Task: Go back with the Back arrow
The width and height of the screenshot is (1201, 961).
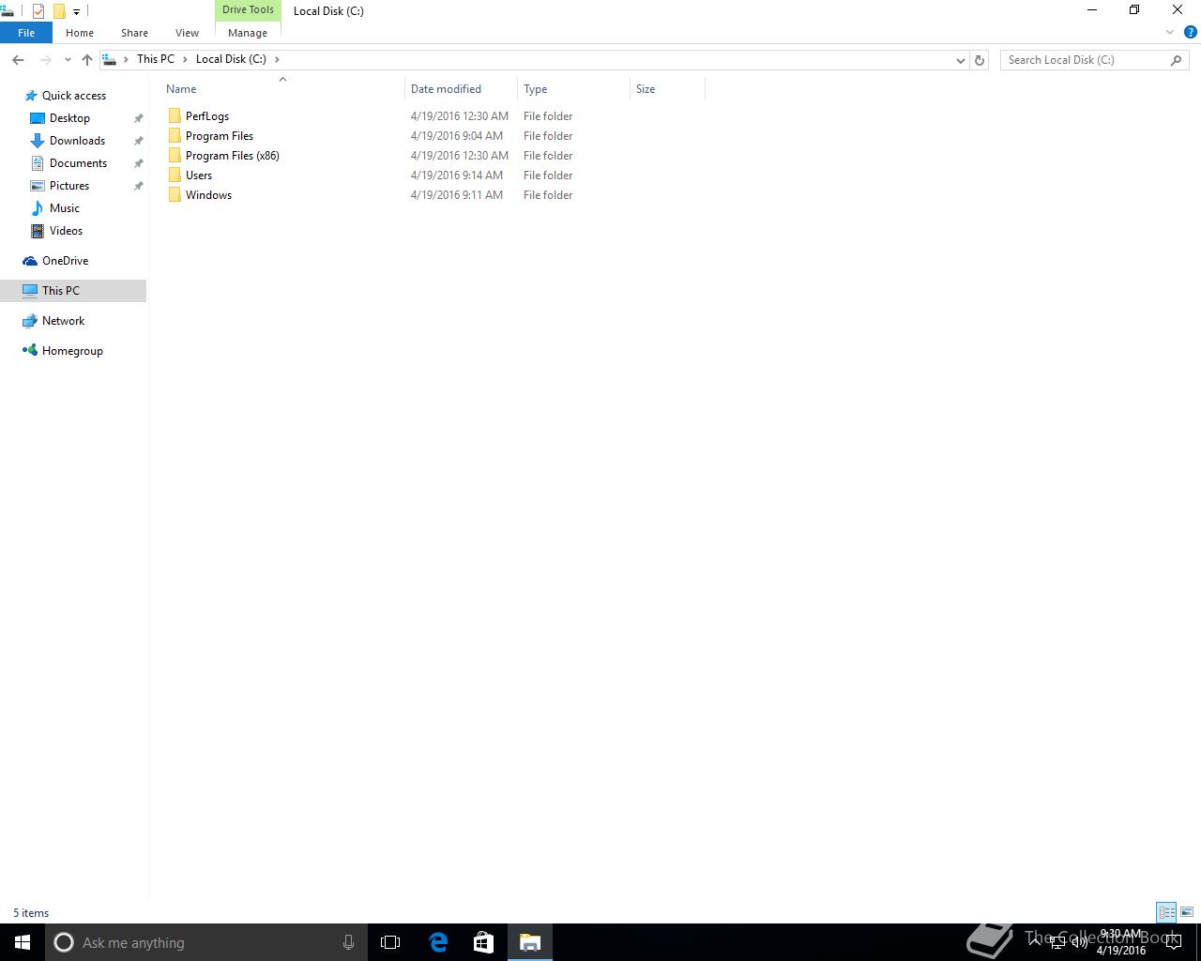Action: [x=18, y=60]
